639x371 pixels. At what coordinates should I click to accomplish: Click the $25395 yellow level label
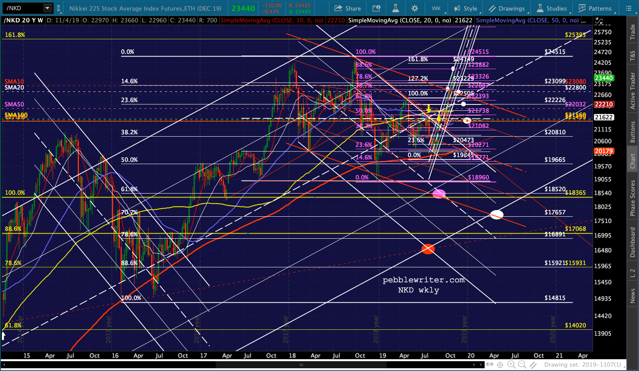pyautogui.click(x=575, y=35)
